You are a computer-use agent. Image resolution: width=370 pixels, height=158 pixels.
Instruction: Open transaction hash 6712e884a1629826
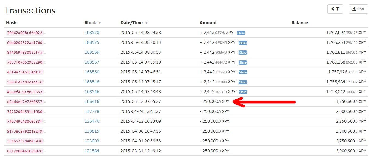point(24,151)
